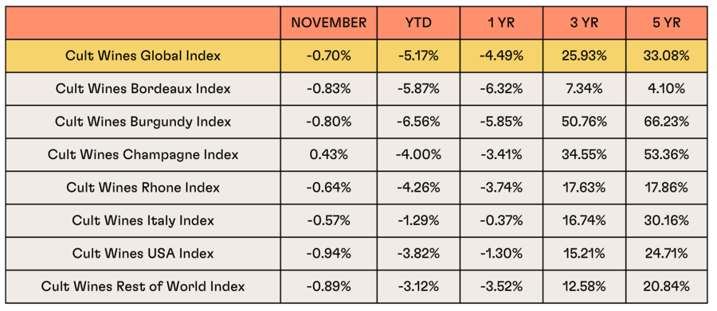Select Global Index 5 YR value 33.08%
717x311 pixels.
click(667, 56)
